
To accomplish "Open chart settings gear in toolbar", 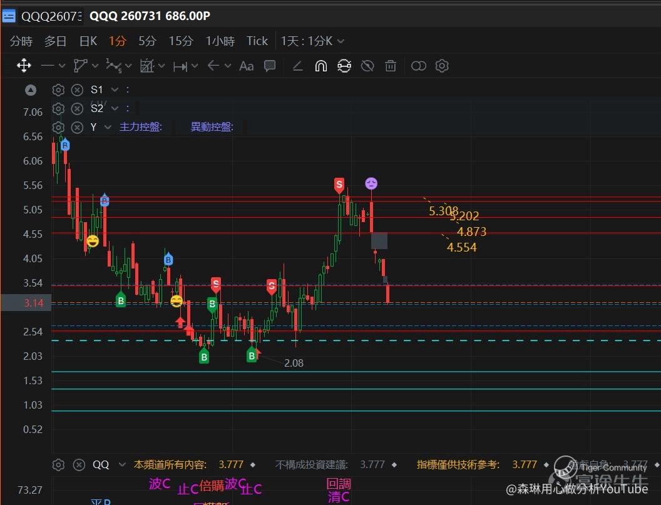I will 442,66.
